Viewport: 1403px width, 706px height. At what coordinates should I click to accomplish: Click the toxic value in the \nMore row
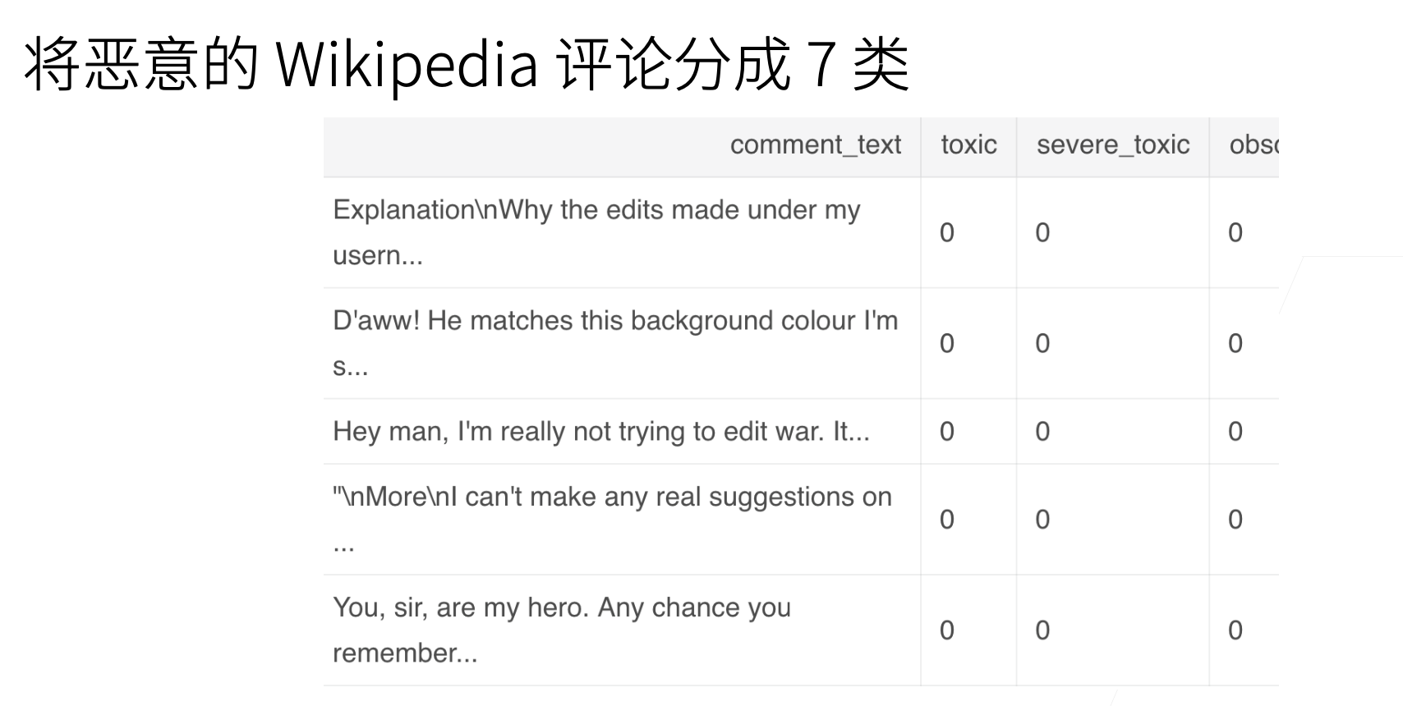tap(947, 520)
